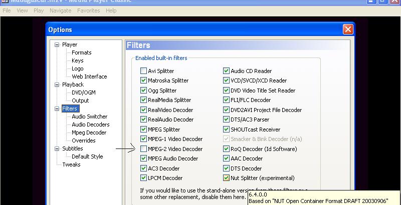
Task: Collapse the Player tree node
Action: coord(57,44)
